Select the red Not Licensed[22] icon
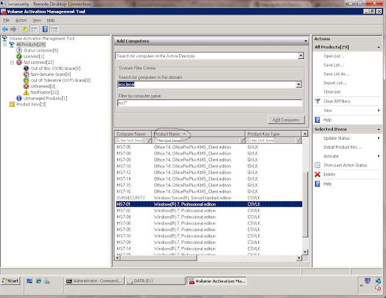Viewport: 386px width, 298px height. click(x=19, y=63)
